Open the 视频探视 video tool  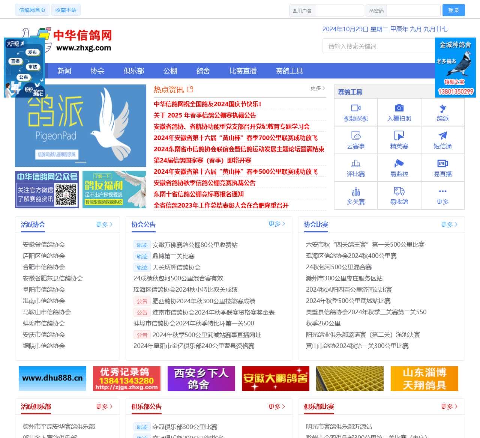coord(355,112)
